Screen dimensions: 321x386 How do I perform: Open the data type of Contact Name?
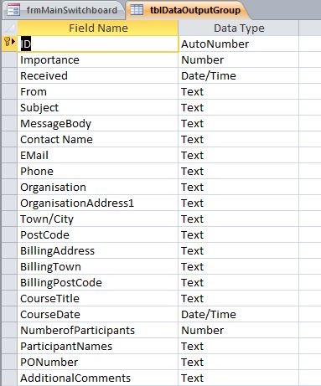click(x=238, y=139)
